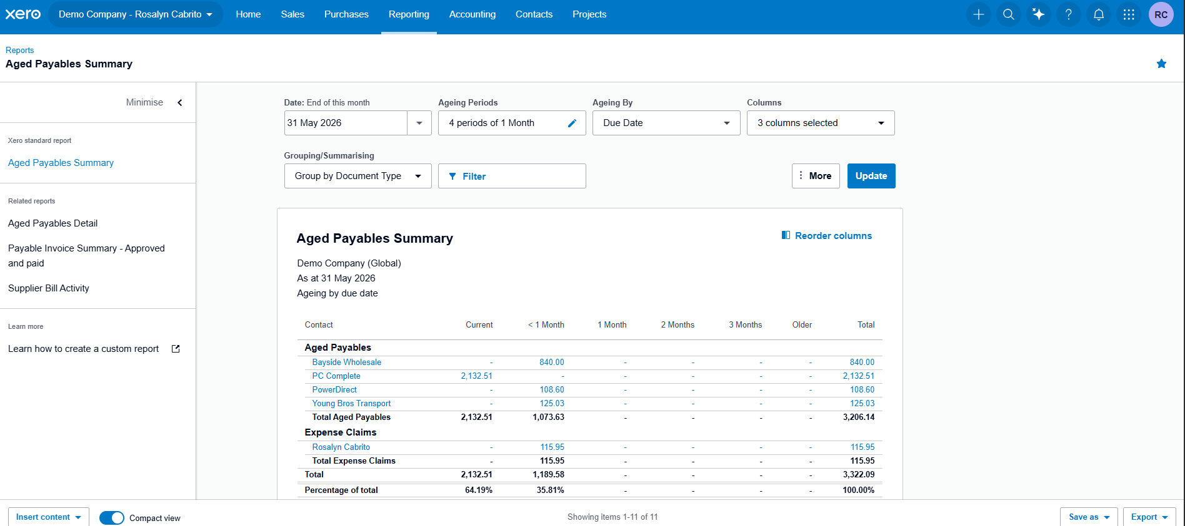Open the PowerDirect contact row
Viewport: 1185px width, 526px height.
point(334,390)
